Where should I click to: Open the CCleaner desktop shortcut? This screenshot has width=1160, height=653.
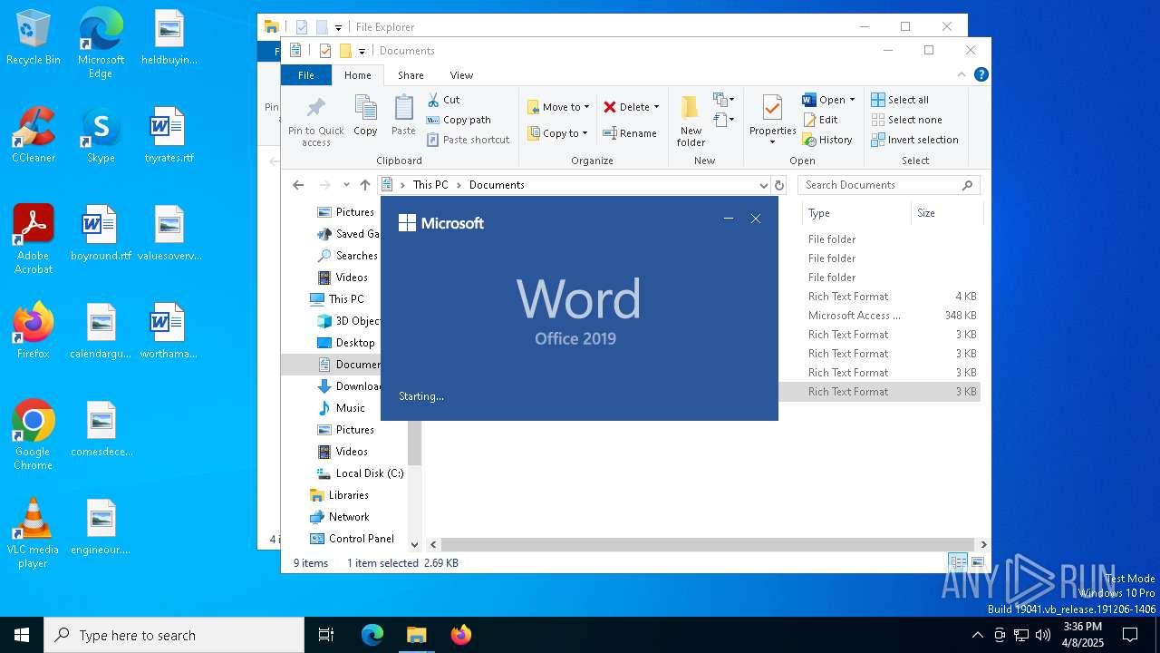point(34,135)
